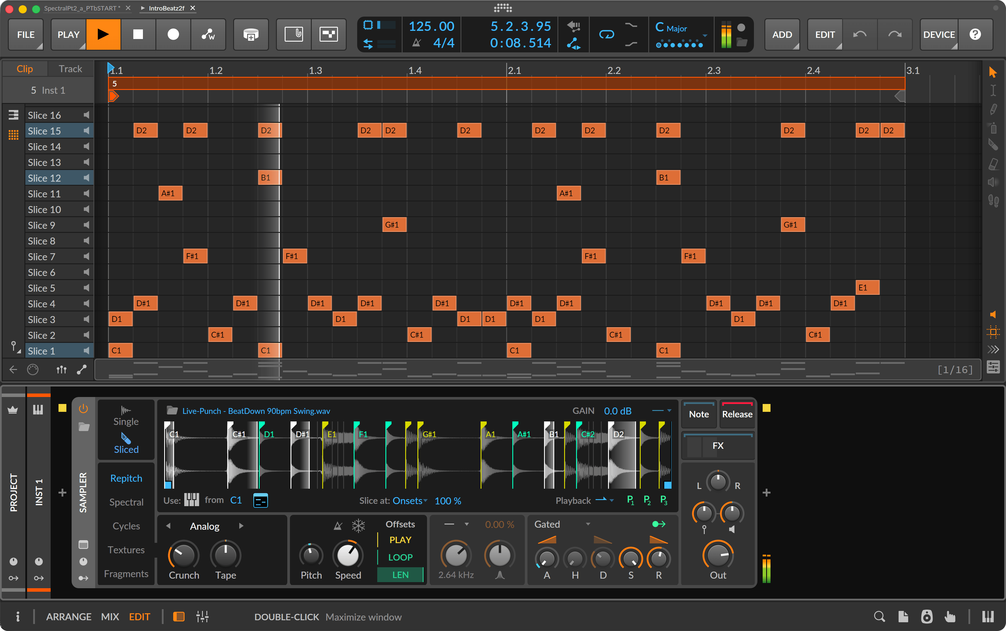Mute audition for Slice 16
Viewport: 1006px width, 631px height.
86,115
